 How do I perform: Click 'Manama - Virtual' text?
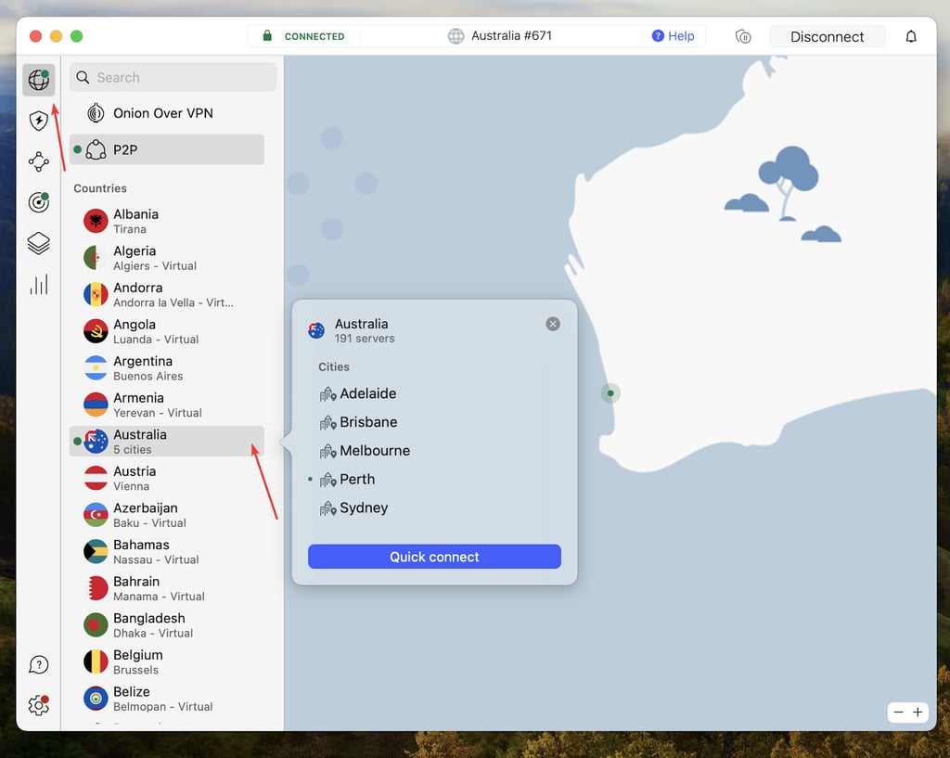tap(159, 597)
